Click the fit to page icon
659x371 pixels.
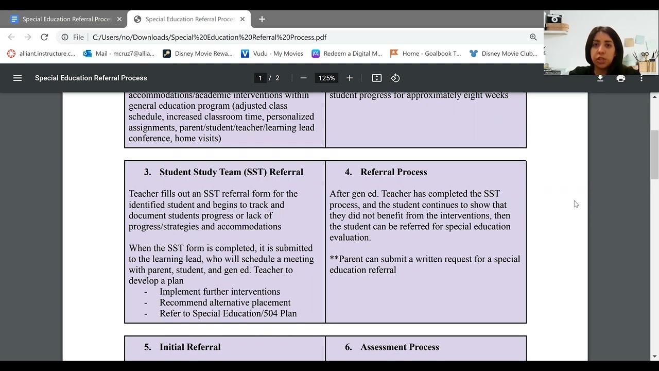pos(377,78)
